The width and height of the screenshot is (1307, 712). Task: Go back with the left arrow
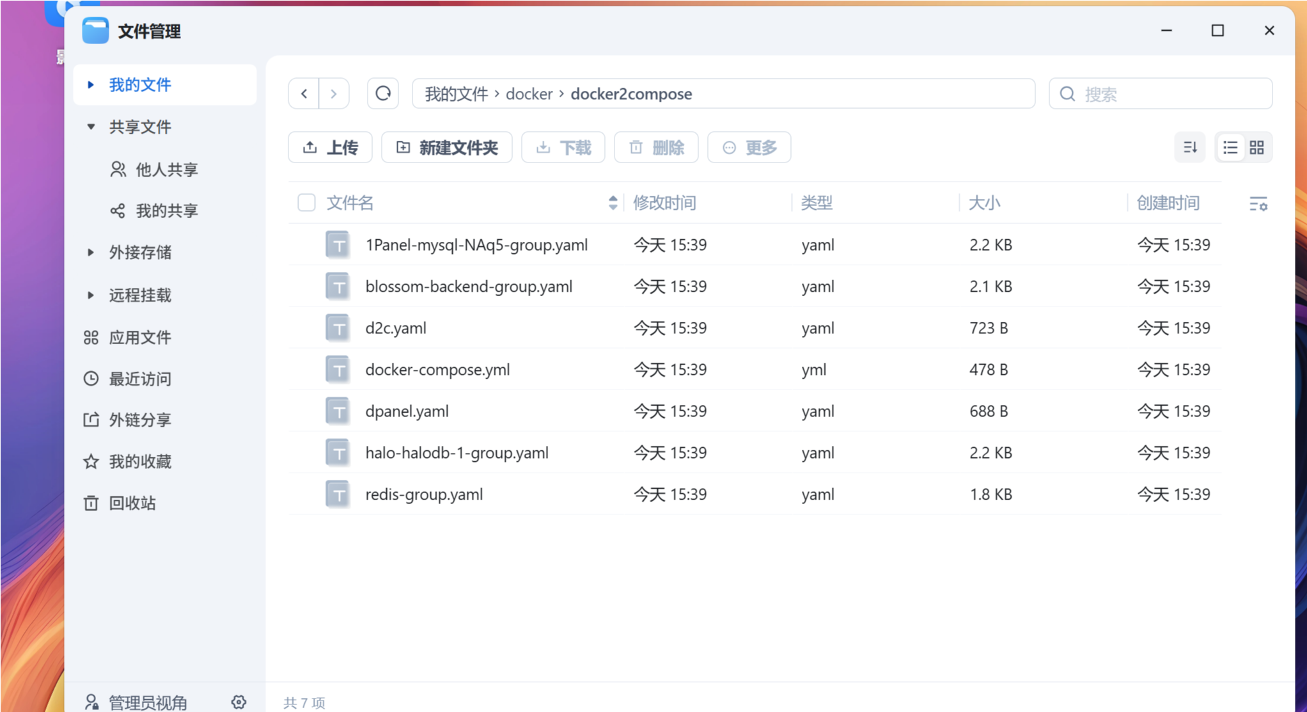pyautogui.click(x=304, y=94)
